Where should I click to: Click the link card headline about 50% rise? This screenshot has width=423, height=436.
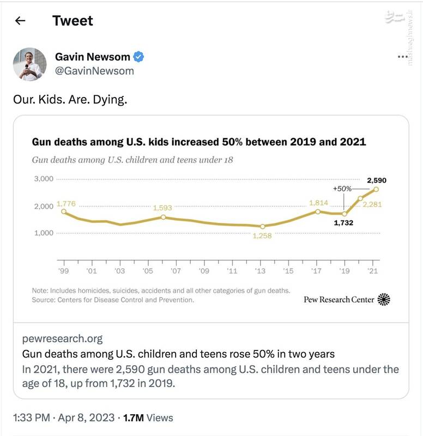[x=178, y=354]
